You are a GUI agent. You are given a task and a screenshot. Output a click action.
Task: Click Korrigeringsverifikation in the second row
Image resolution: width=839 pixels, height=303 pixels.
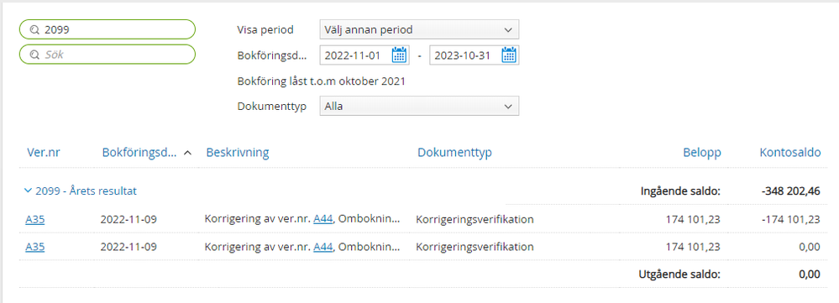pos(475,247)
